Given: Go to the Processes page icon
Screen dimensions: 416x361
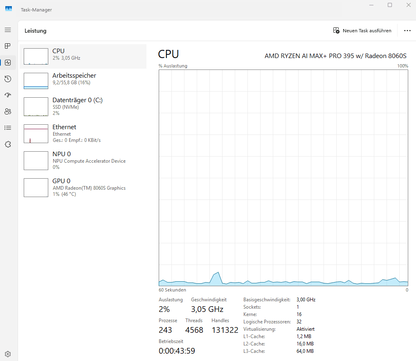Looking at the screenshot, I should (8, 46).
